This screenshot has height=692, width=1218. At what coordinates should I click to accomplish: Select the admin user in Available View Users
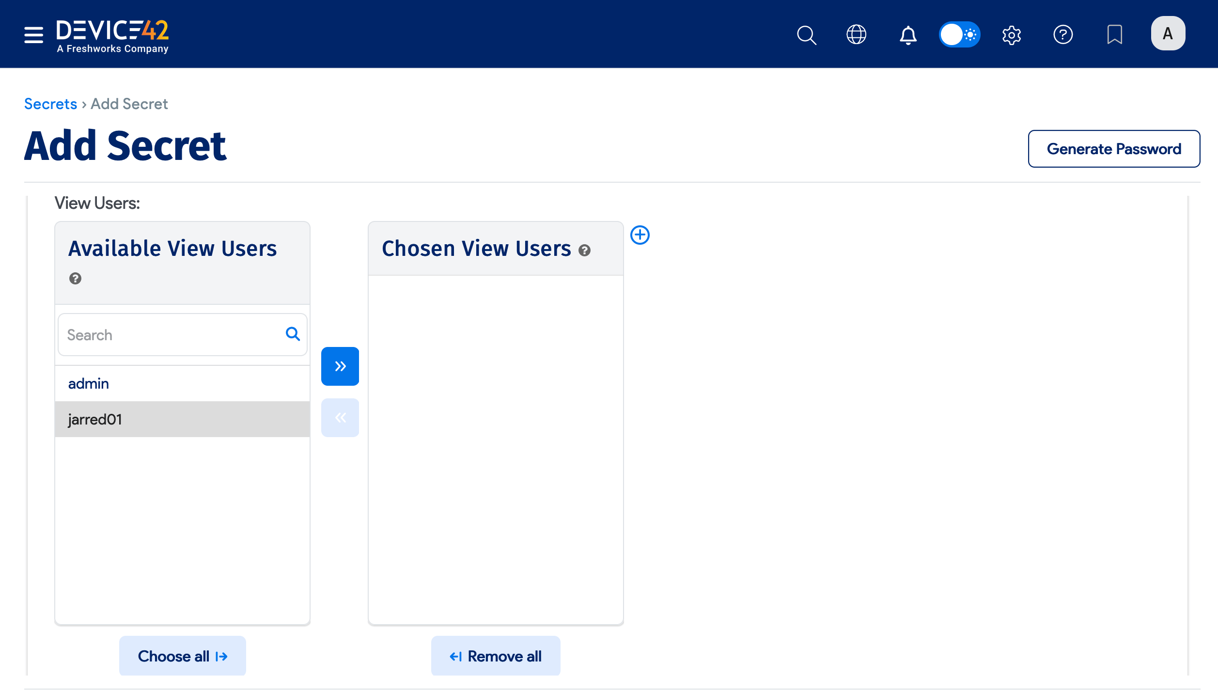pos(88,383)
